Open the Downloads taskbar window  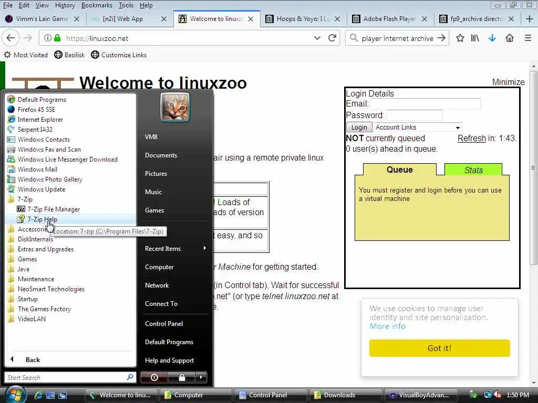[x=346, y=395]
